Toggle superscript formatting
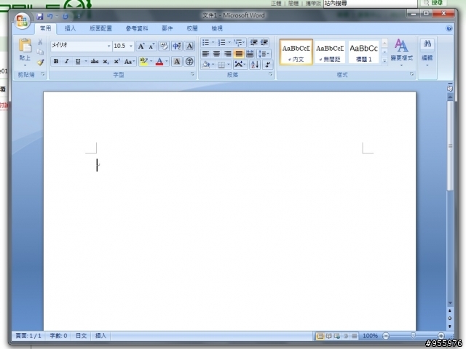Viewport: 466px width, 349px height. tap(116, 61)
